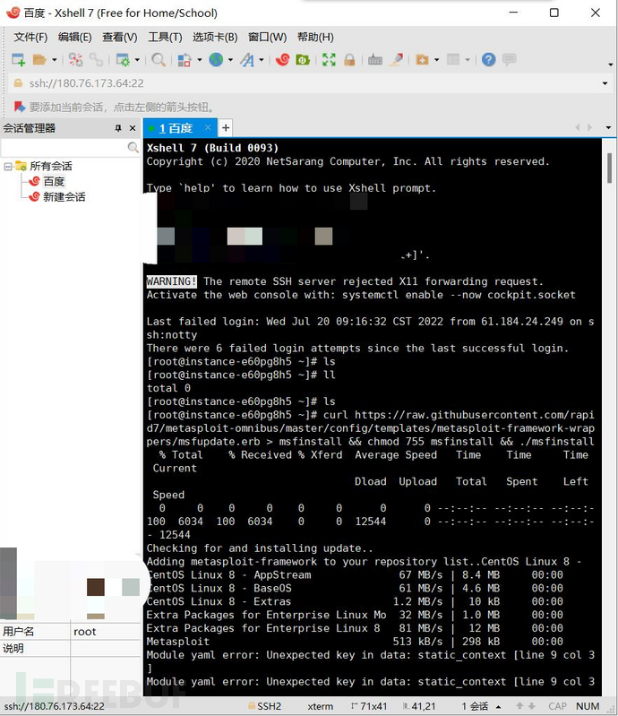The width and height of the screenshot is (618, 716).
Task: Open the toolbar overflow options arrow
Action: (x=611, y=65)
